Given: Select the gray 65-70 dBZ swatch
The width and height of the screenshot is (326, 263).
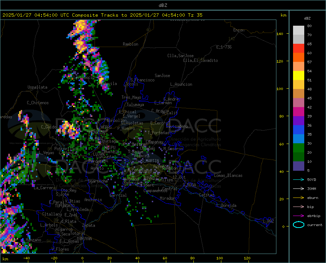Looking at the screenshot, I should (298, 39).
